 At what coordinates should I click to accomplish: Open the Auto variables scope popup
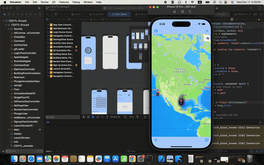(x=49, y=151)
